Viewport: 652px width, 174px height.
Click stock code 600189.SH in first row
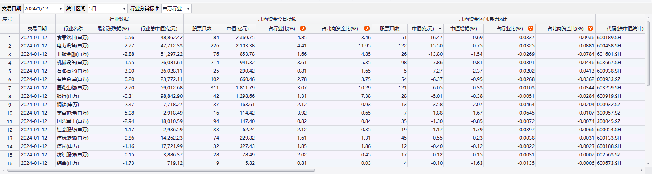(x=609, y=38)
